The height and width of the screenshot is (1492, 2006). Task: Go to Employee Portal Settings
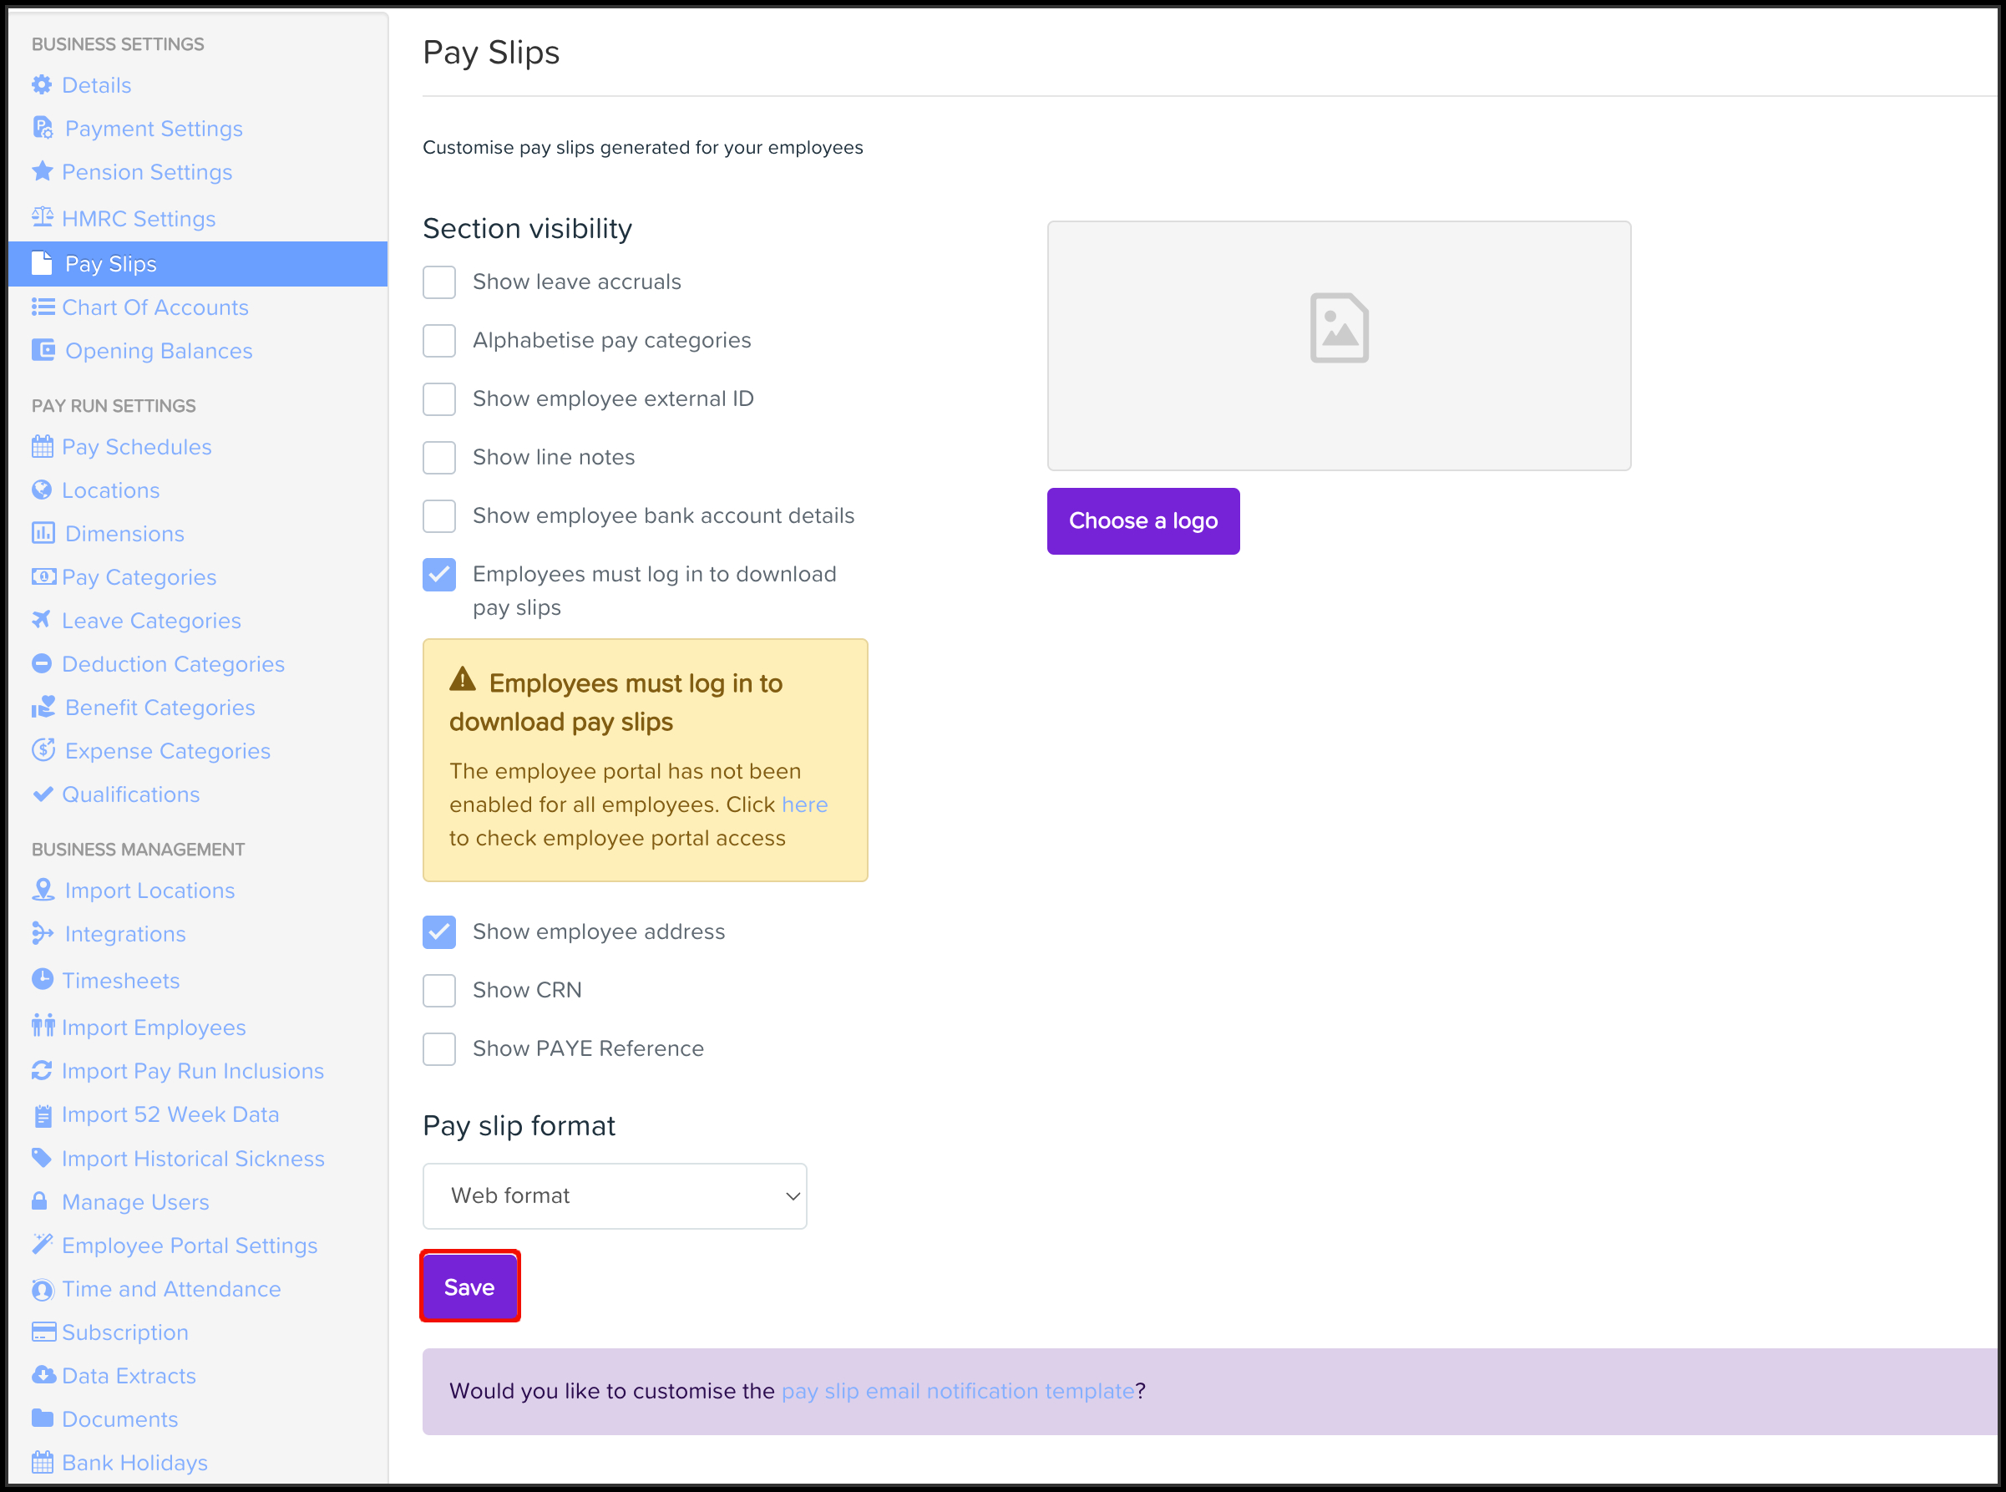tap(190, 1246)
